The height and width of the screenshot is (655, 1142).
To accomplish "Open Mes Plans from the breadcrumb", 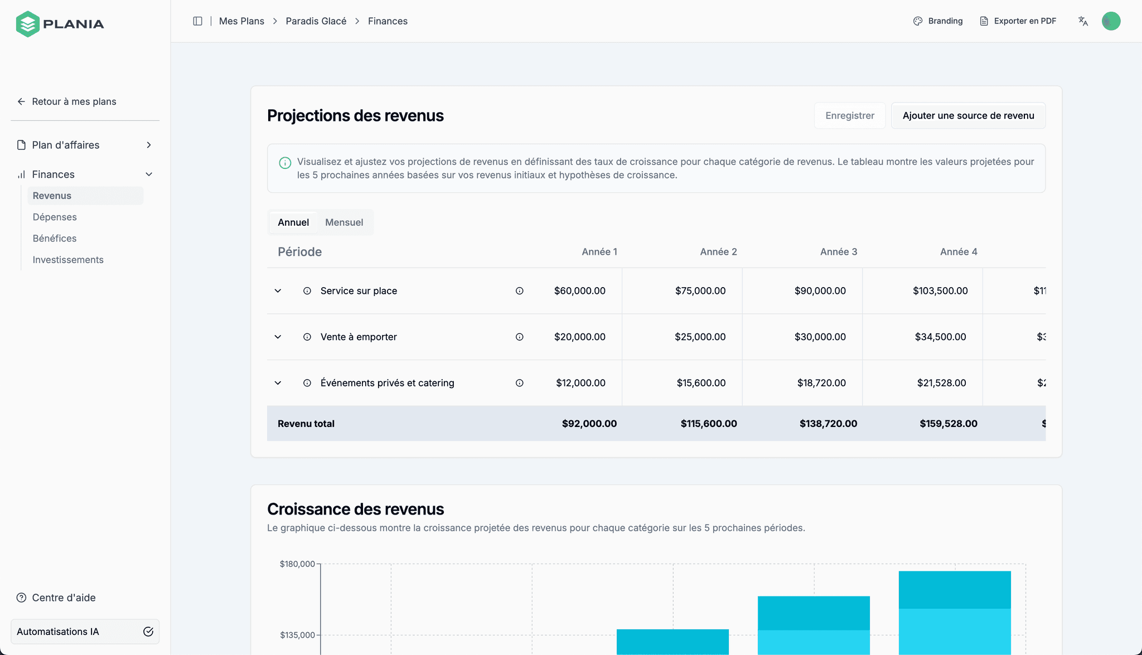I will 241,21.
